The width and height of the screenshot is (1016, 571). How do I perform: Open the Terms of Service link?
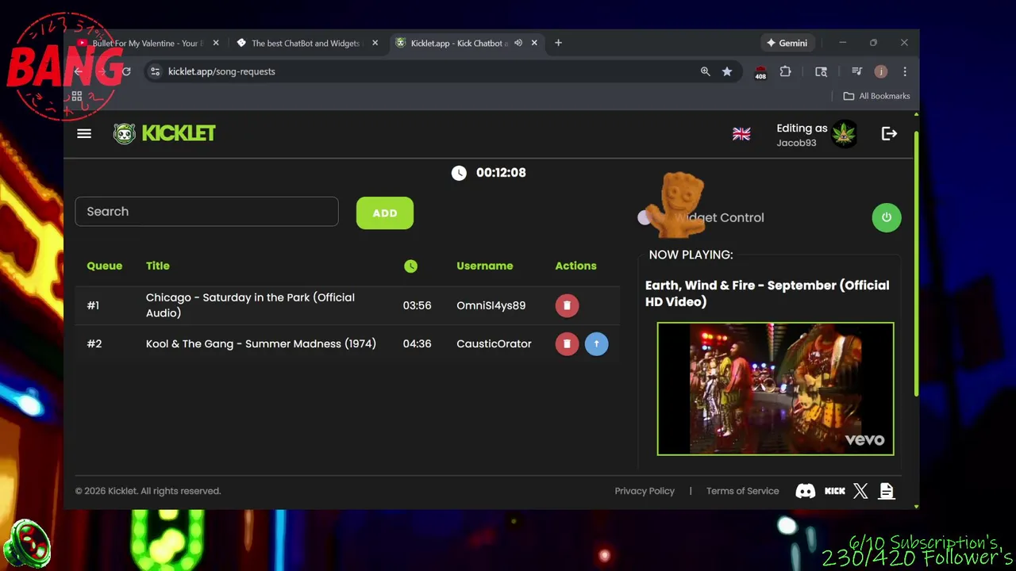[743, 491]
